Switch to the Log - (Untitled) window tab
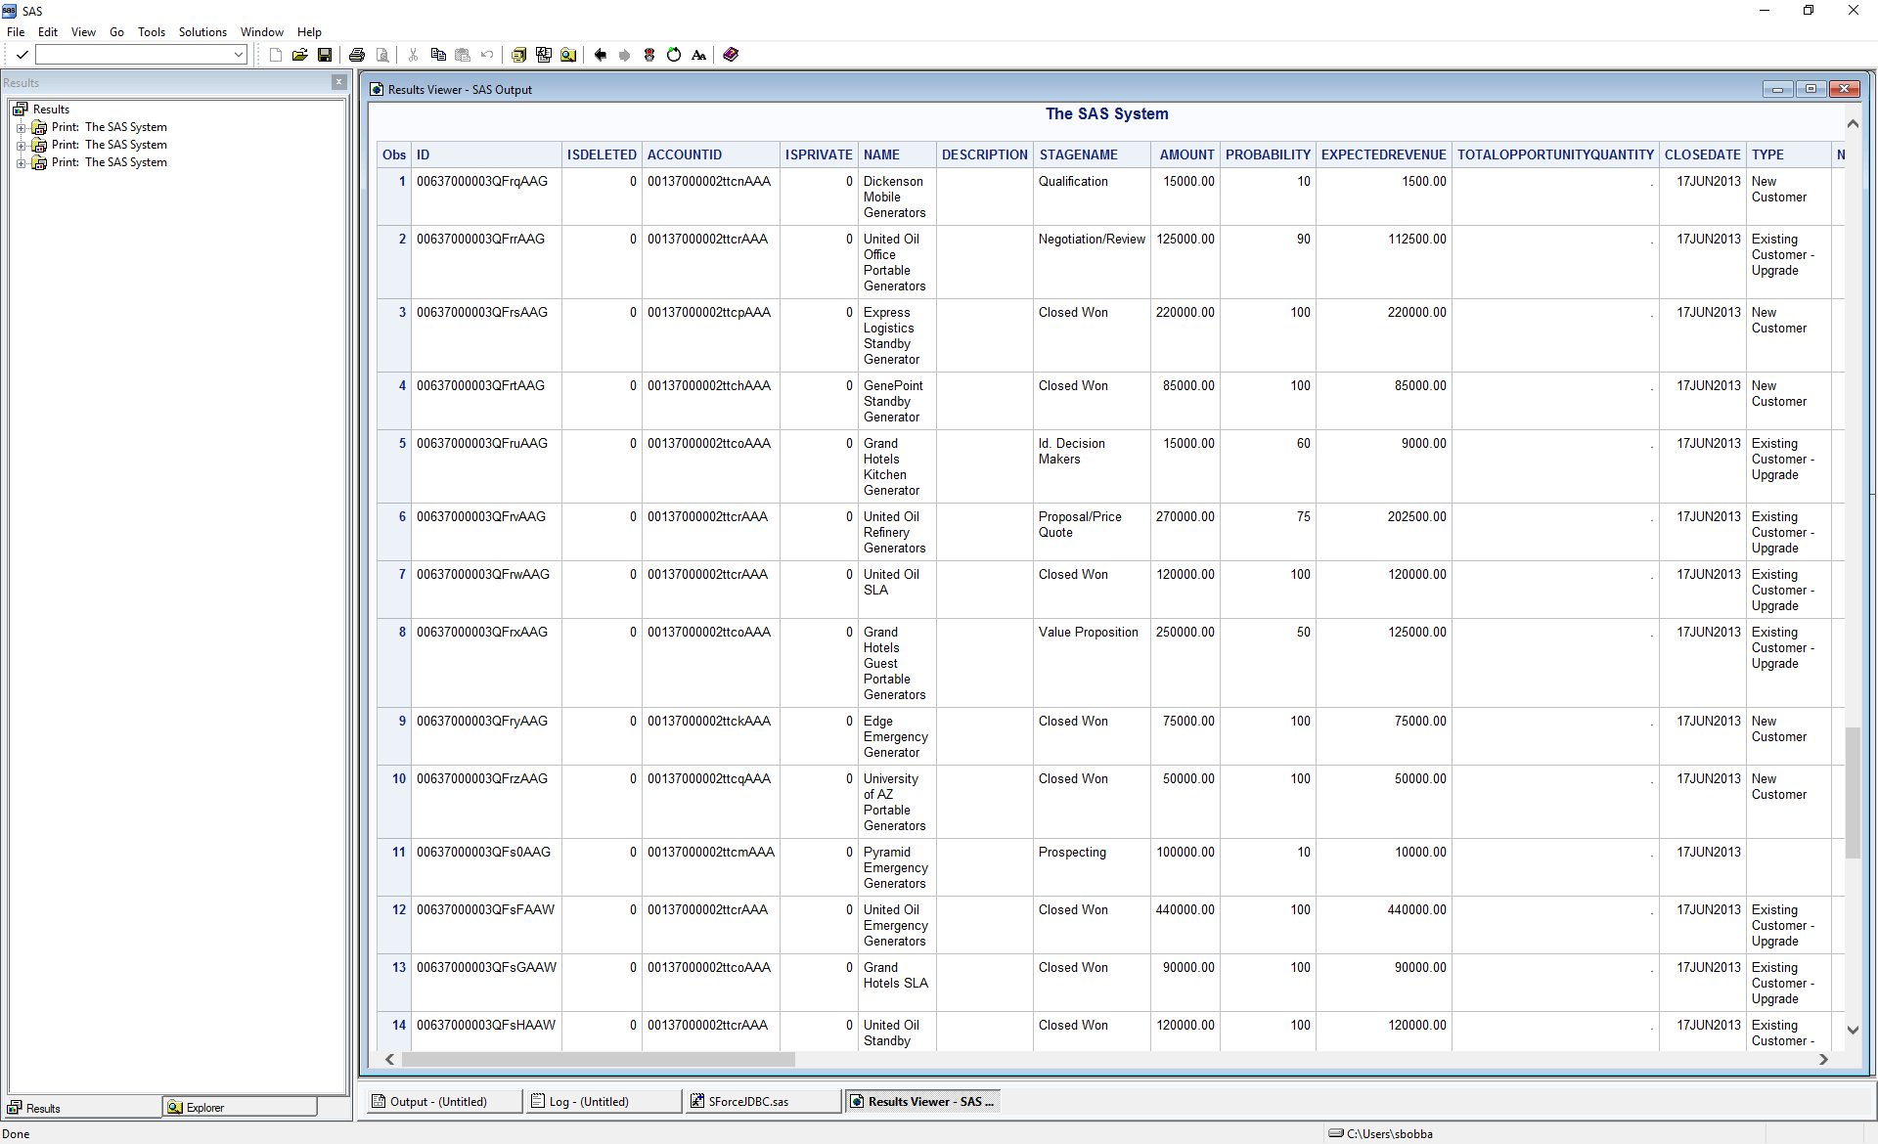Viewport: 1878px width, 1144px height. point(589,1102)
